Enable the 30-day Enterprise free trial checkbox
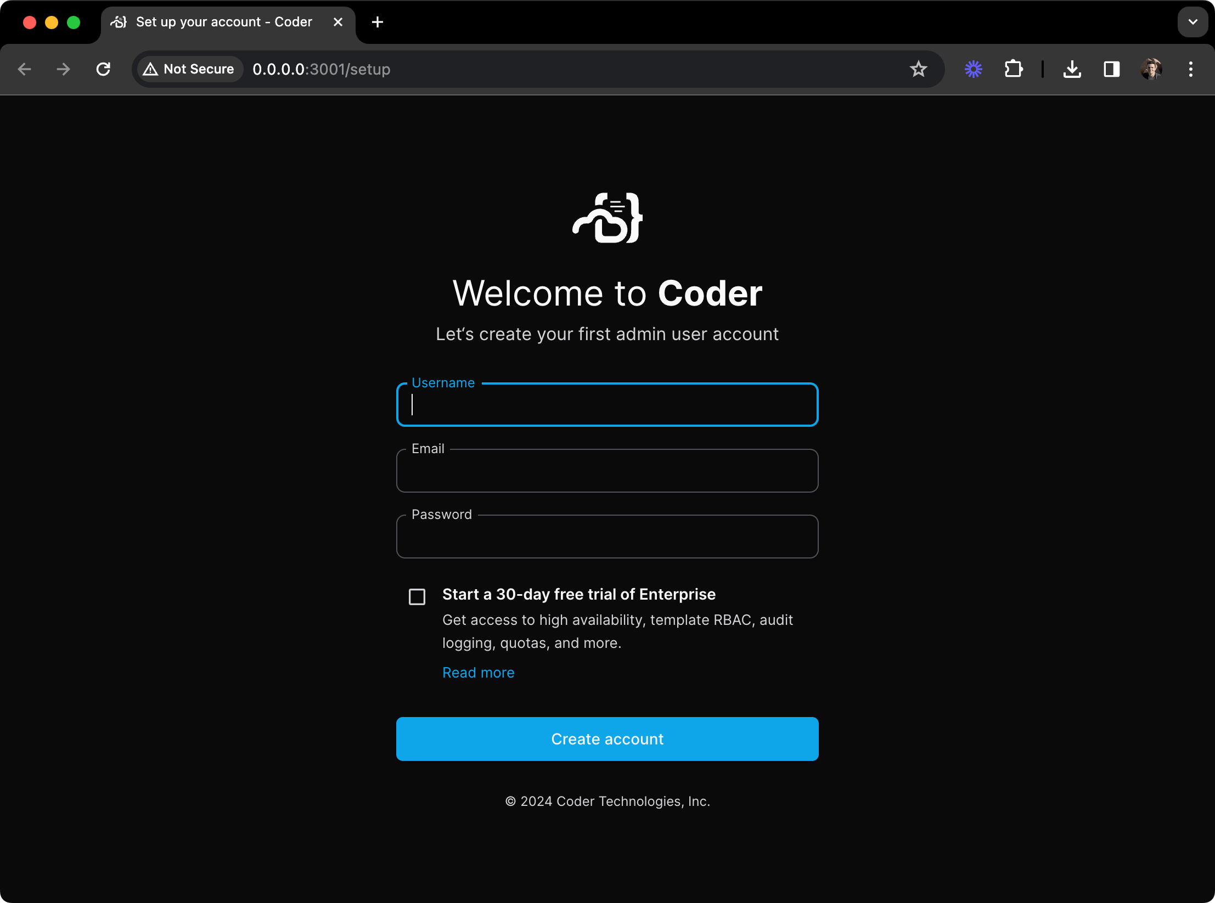 click(415, 596)
